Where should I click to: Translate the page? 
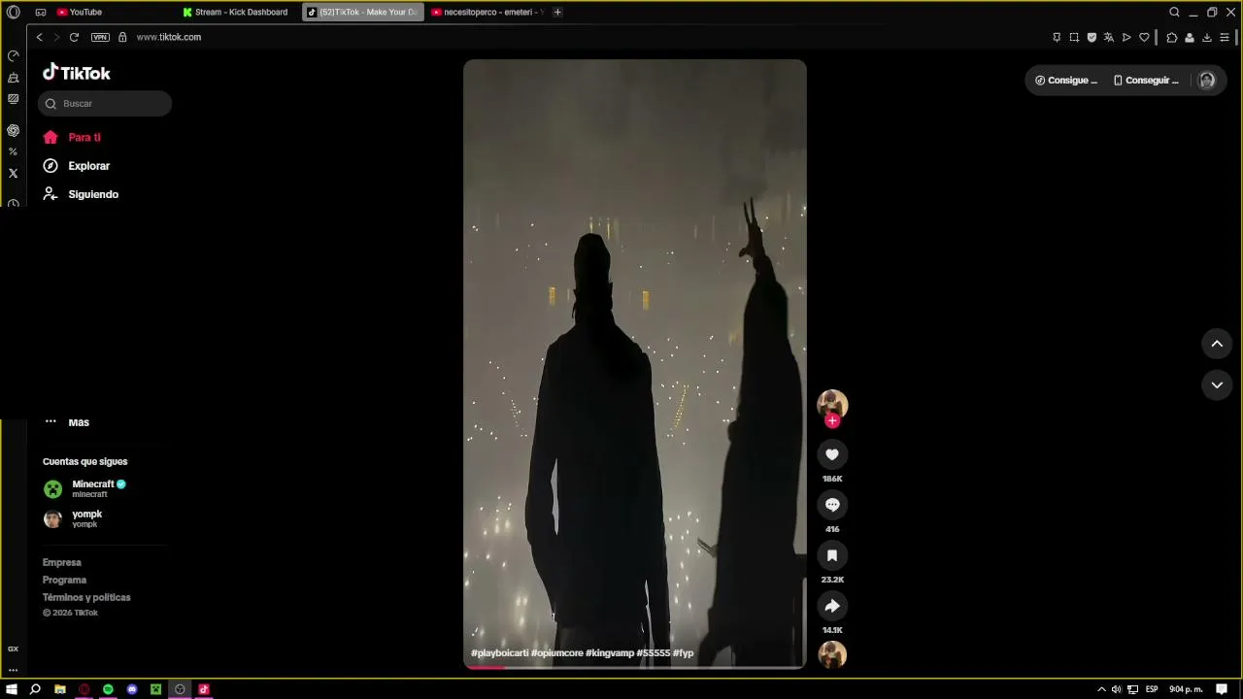pyautogui.click(x=1109, y=37)
